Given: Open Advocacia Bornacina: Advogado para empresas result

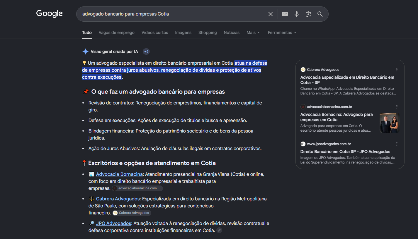Looking at the screenshot, I should (337, 117).
